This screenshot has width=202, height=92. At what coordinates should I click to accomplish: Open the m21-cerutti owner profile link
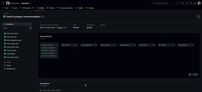[x=15, y=3]
